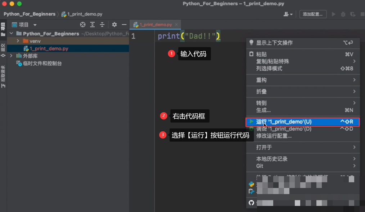The height and width of the screenshot is (212, 365).
Task: Open the 复制/粘贴特殊 submenu
Action: 303,61
